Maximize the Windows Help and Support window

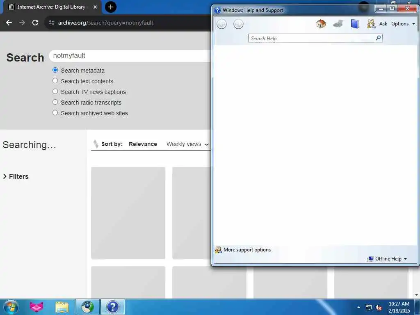click(x=392, y=9)
